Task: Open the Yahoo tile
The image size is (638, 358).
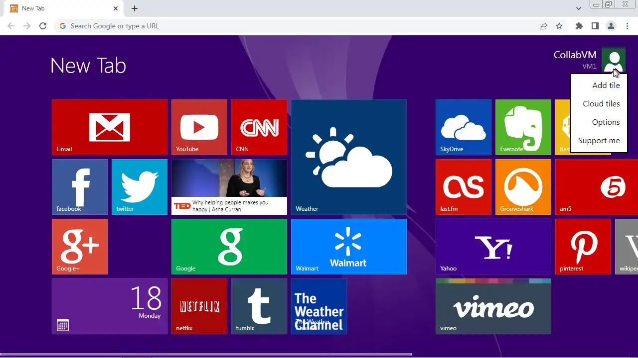Action: 493,247
